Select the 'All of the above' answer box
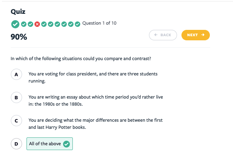This screenshot has width=233, height=168. [x=50, y=144]
